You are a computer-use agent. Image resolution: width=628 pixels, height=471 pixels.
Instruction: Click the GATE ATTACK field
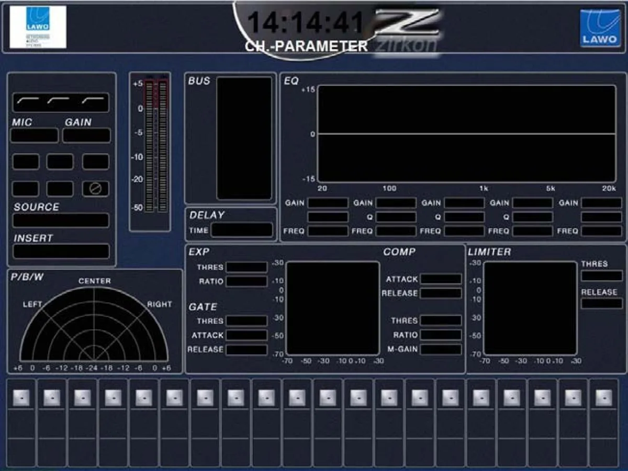tap(246, 335)
